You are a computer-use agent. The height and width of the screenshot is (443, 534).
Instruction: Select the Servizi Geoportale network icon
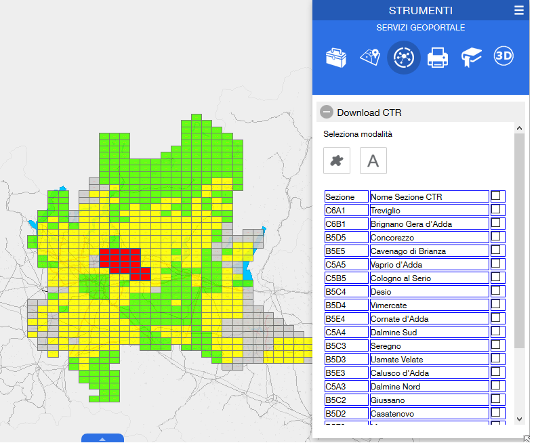pyautogui.click(x=404, y=58)
